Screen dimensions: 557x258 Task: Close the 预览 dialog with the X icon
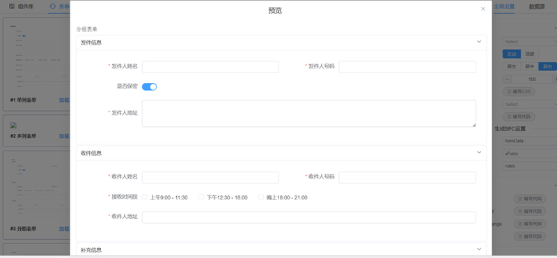(x=483, y=9)
